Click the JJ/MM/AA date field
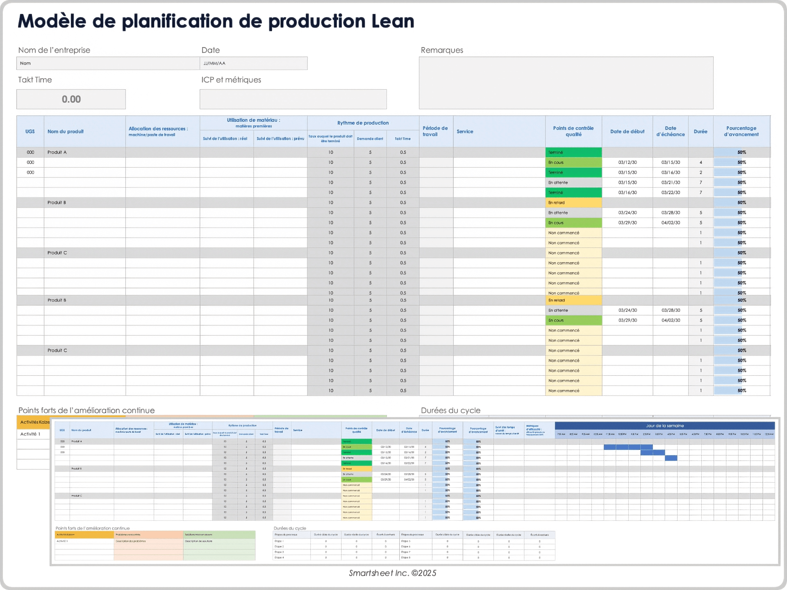Image resolution: width=787 pixels, height=590 pixels. click(254, 63)
